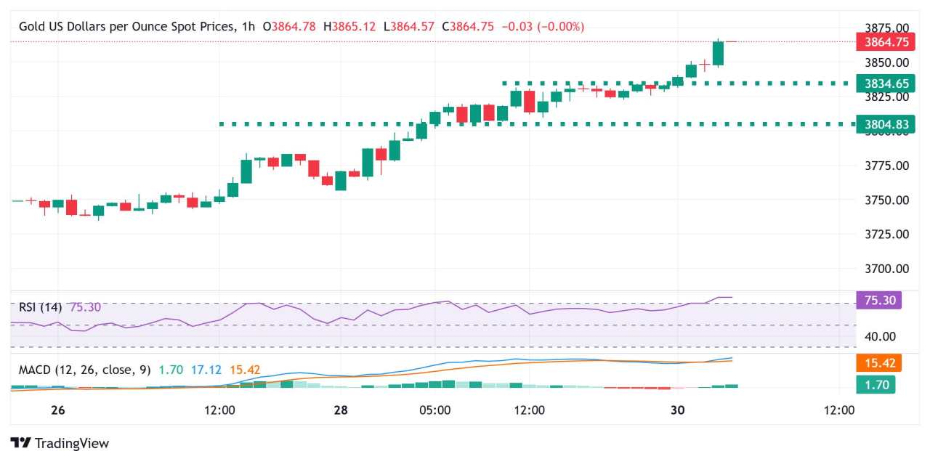The image size is (930, 451).
Task: Toggle visibility of the RSI indicator pane
Action: (40, 306)
